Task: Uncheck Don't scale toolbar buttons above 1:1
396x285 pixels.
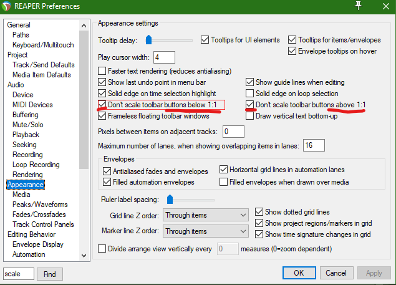Action: (x=249, y=104)
